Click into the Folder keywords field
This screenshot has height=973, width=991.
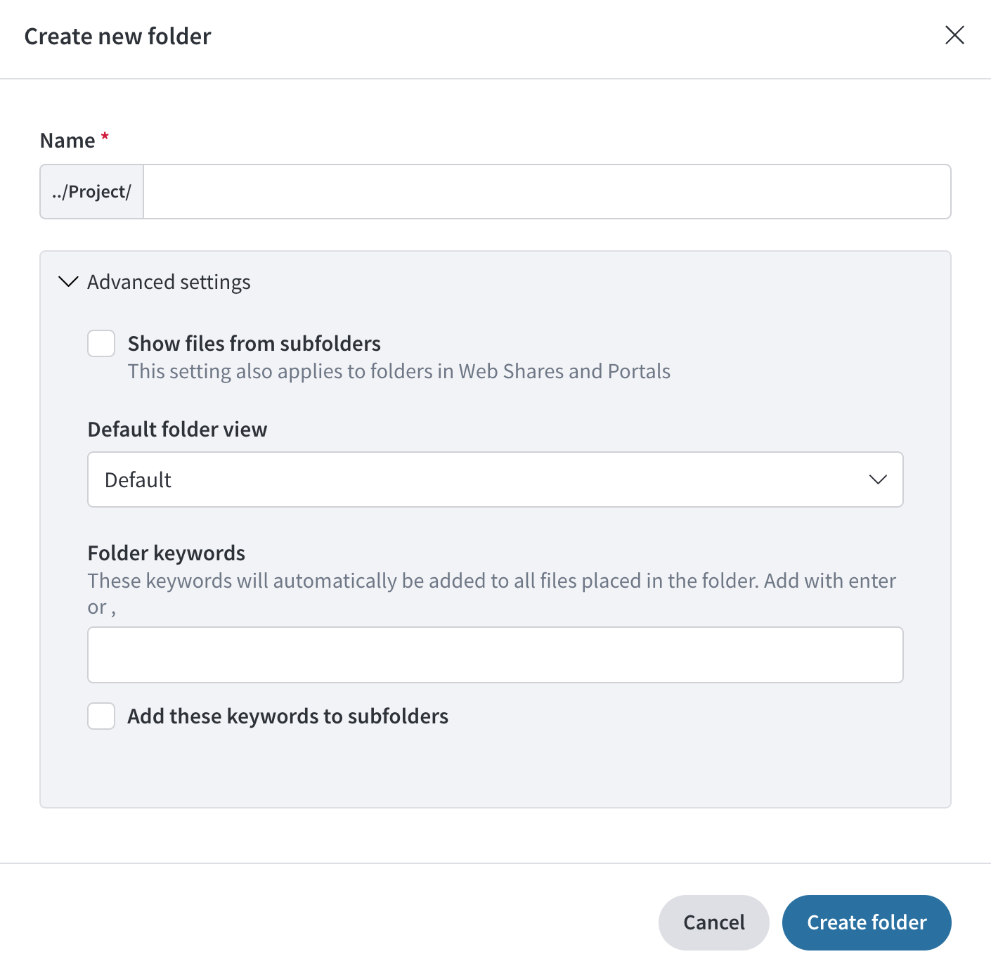(495, 655)
